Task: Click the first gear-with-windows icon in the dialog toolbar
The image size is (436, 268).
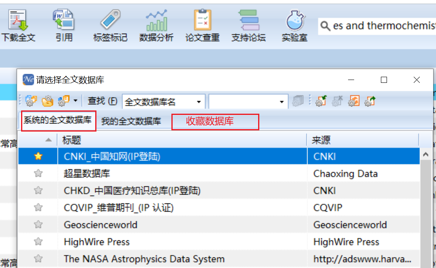Action: [x=31, y=101]
